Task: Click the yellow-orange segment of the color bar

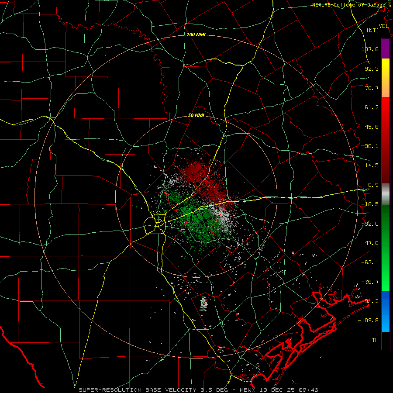Action: 386,78
